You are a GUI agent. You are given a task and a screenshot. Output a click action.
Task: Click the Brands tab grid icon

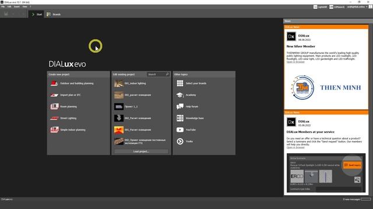click(x=48, y=14)
